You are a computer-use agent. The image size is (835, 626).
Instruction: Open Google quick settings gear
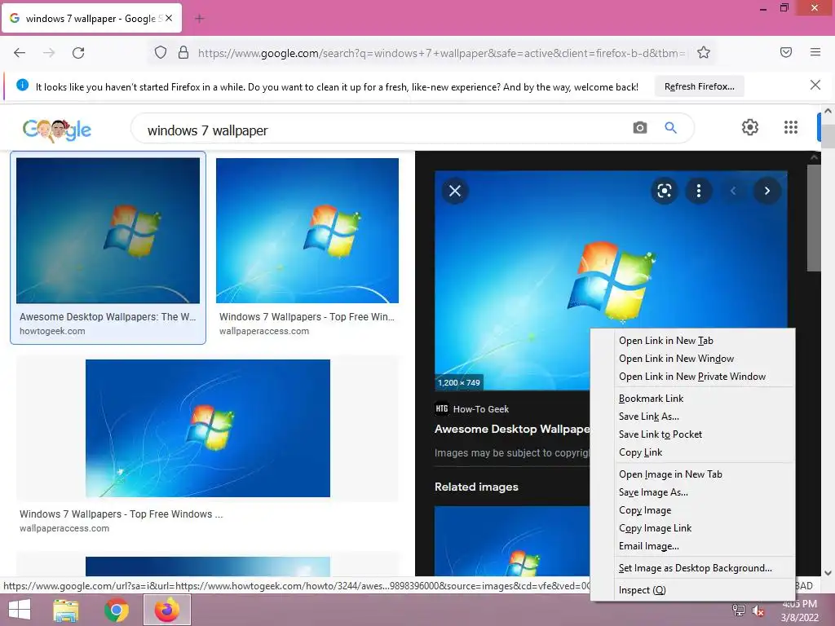pyautogui.click(x=750, y=127)
